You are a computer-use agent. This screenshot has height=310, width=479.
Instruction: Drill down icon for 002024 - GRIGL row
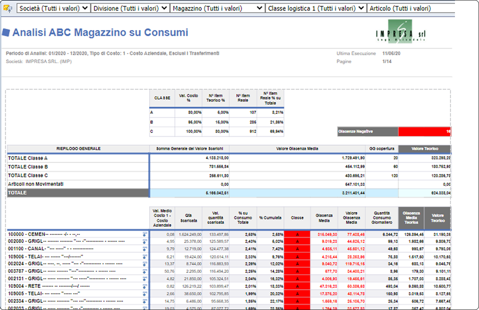pyautogui.click(x=145, y=264)
